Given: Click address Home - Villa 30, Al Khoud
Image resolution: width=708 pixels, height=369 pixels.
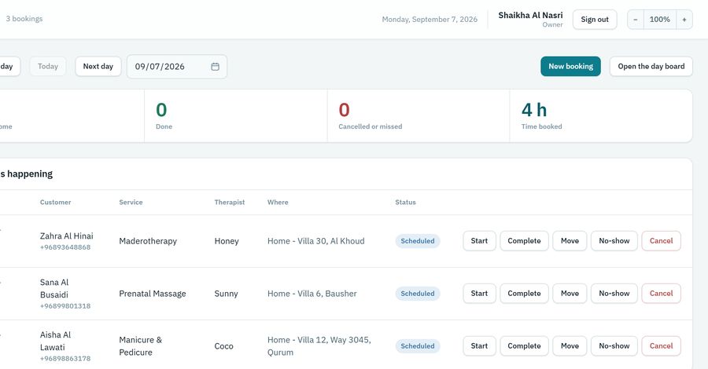Looking at the screenshot, I should pos(316,241).
